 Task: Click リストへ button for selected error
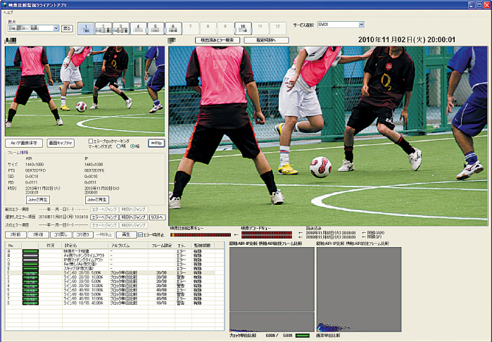tap(157, 217)
